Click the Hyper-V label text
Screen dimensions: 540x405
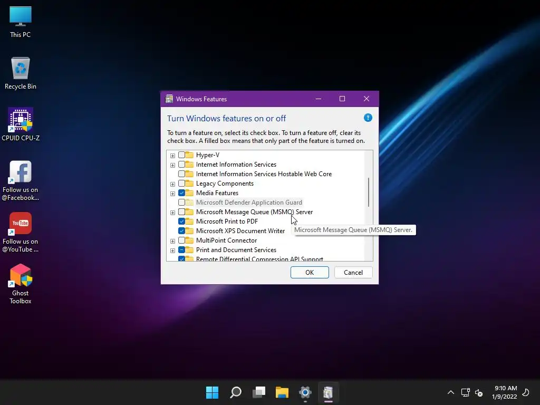click(208, 155)
